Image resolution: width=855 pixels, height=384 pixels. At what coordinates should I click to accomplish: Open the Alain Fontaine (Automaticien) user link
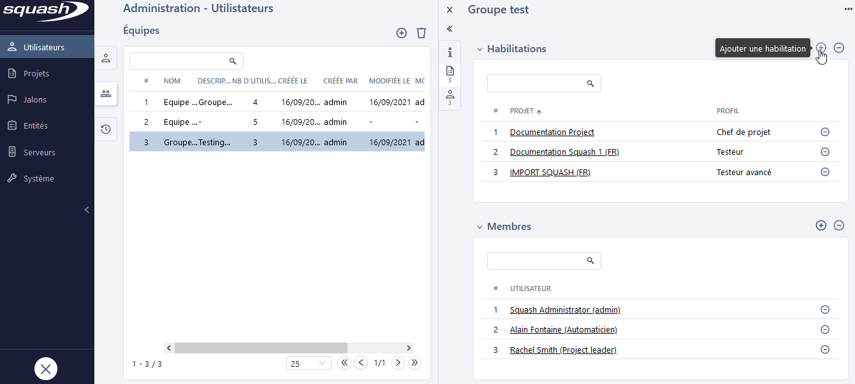[x=563, y=330]
